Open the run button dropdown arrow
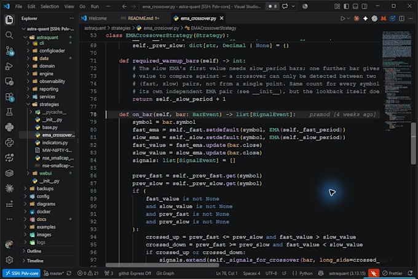 349,18
